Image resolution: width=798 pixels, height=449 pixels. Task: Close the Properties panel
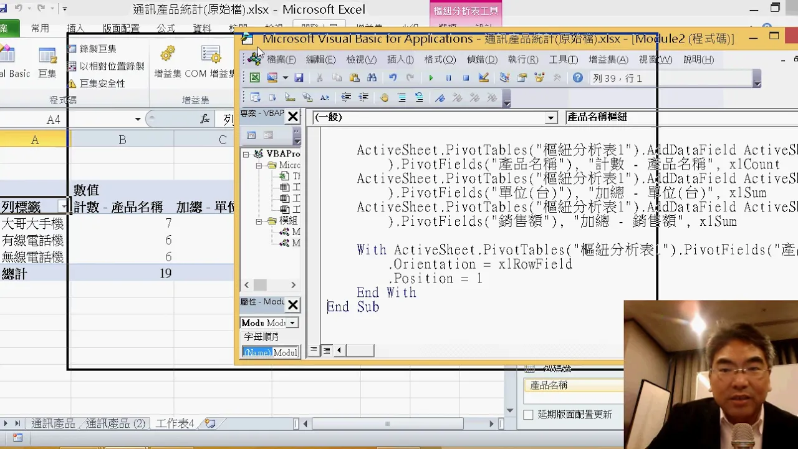pyautogui.click(x=292, y=304)
